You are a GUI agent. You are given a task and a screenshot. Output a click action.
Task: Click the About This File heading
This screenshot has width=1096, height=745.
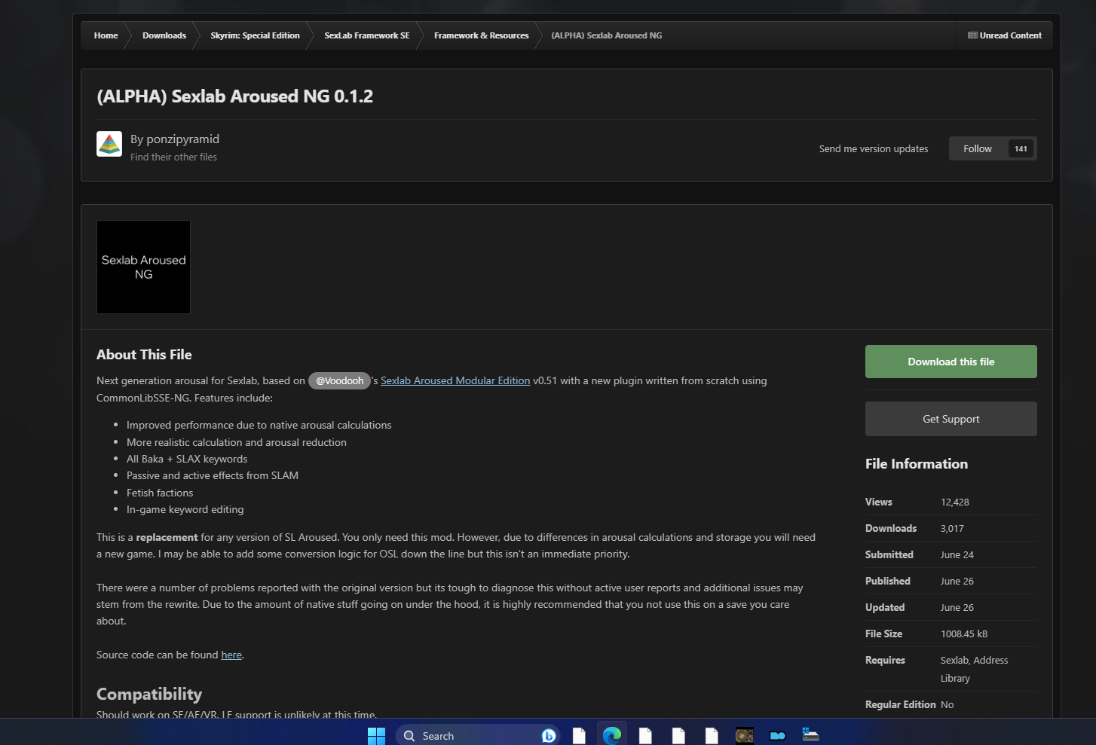point(144,355)
